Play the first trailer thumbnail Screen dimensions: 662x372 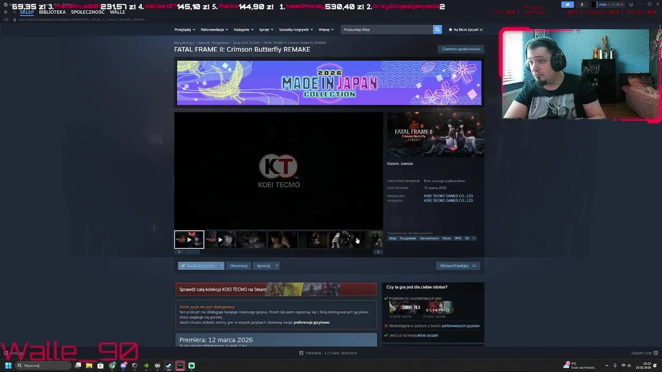click(189, 240)
